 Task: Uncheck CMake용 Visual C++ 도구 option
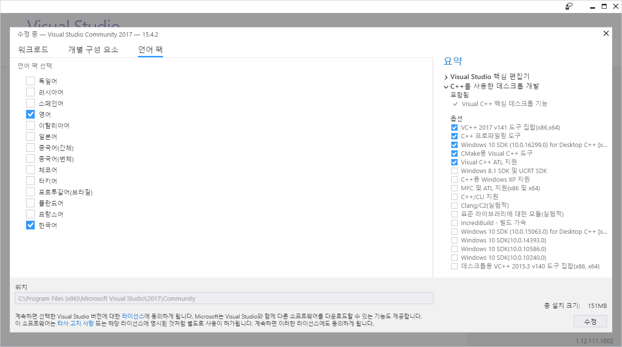[454, 154]
